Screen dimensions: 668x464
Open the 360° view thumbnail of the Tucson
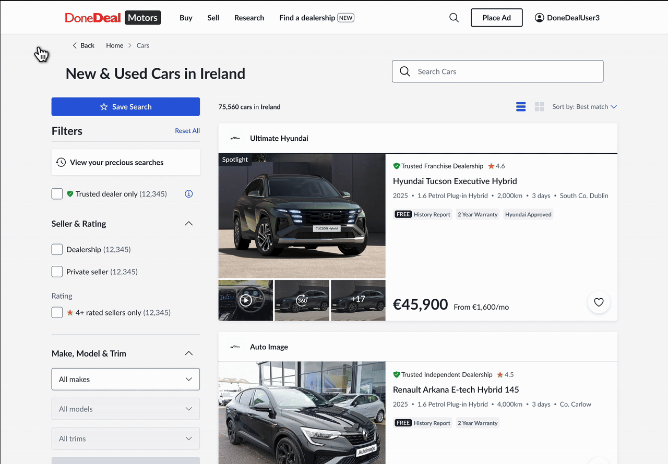(x=302, y=300)
